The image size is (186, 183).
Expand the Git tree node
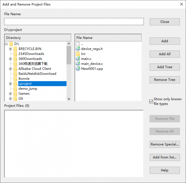click(x=10, y=99)
